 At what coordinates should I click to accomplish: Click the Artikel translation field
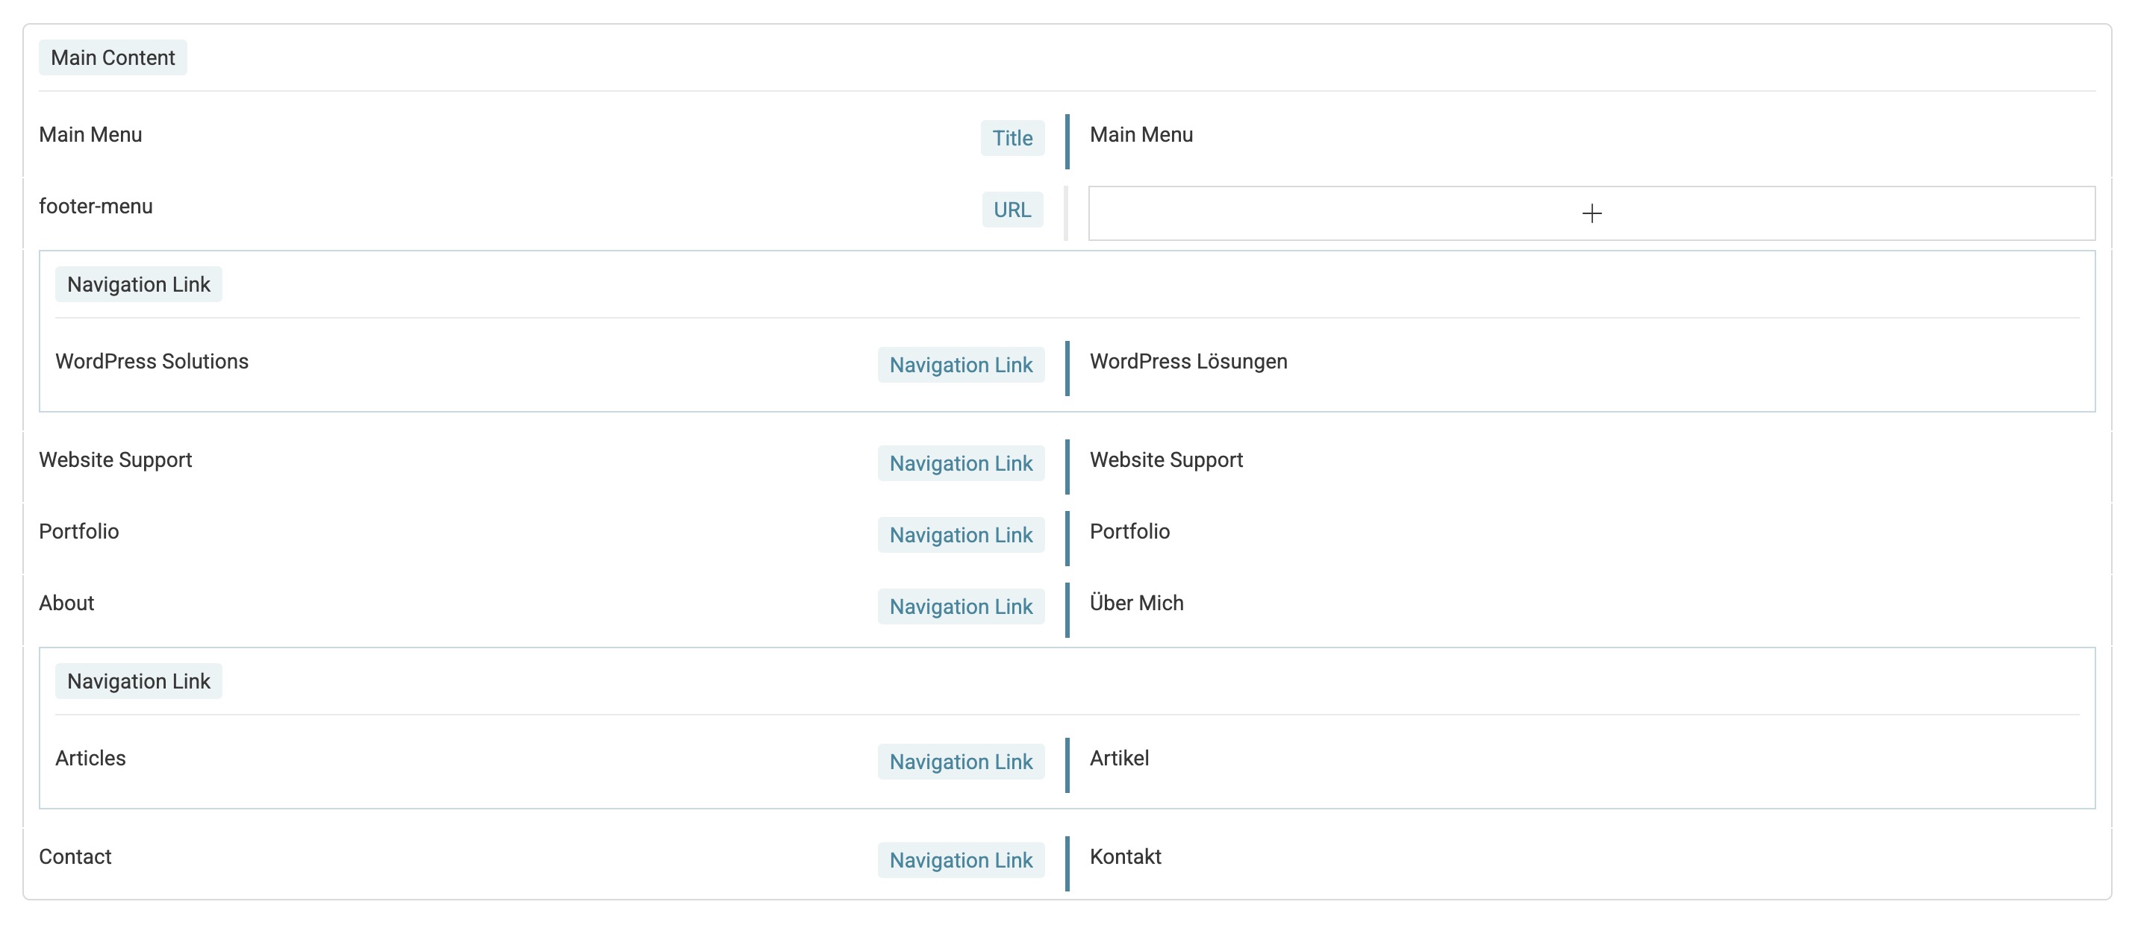[x=1119, y=758]
